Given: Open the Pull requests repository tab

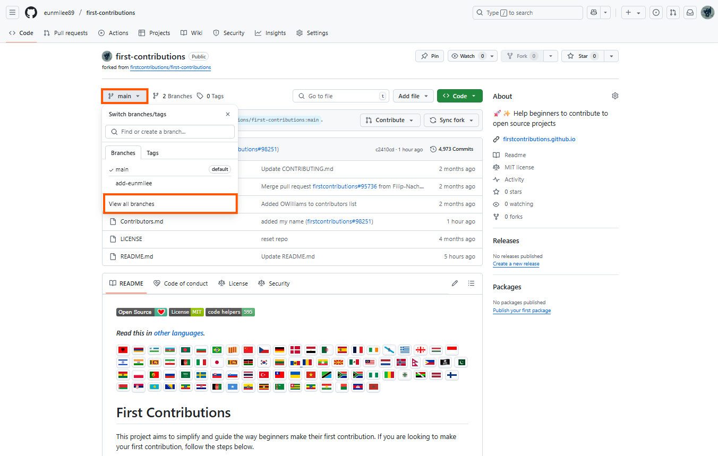Looking at the screenshot, I should pyautogui.click(x=66, y=33).
